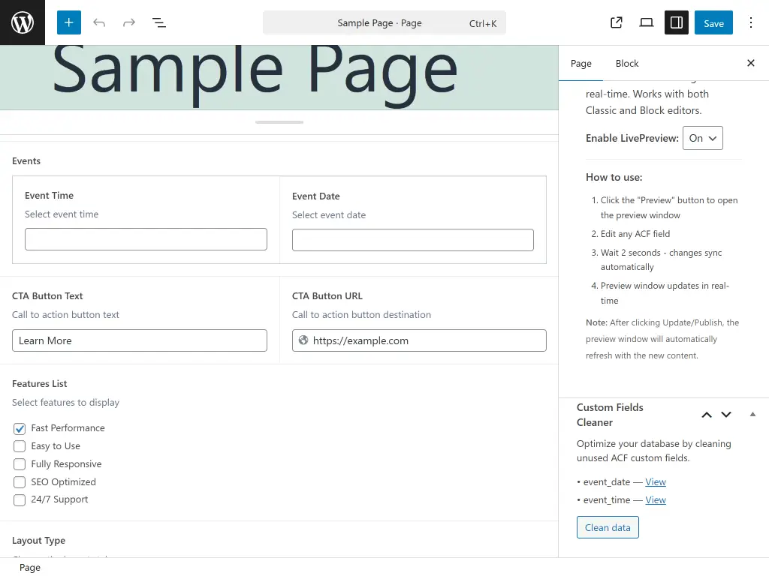
Task: Check the Easy to Use feature
Action: tap(19, 445)
